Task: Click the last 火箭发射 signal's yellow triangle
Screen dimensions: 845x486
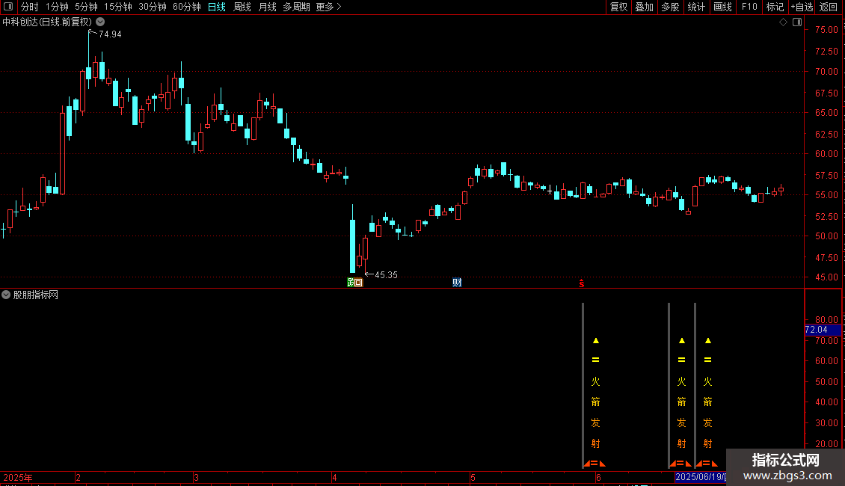Action: coord(708,340)
